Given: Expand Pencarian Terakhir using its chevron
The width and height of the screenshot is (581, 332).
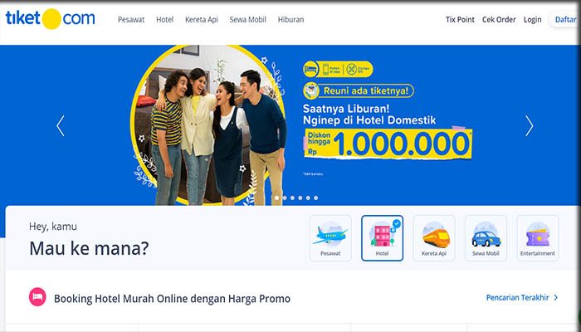Looking at the screenshot, I should (x=555, y=297).
